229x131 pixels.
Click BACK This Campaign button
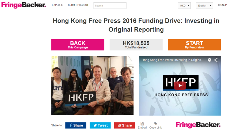click(x=78, y=45)
